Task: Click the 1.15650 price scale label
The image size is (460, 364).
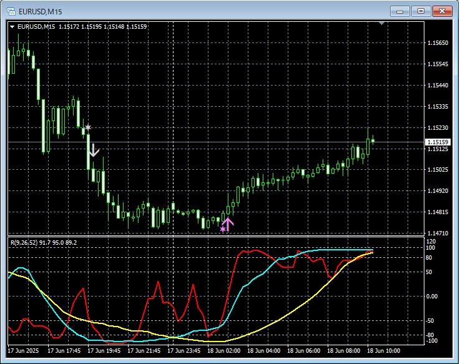Action: click(x=438, y=43)
